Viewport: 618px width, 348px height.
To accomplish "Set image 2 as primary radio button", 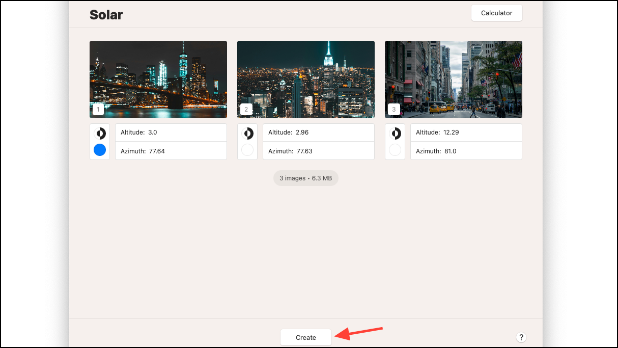I will [x=247, y=150].
